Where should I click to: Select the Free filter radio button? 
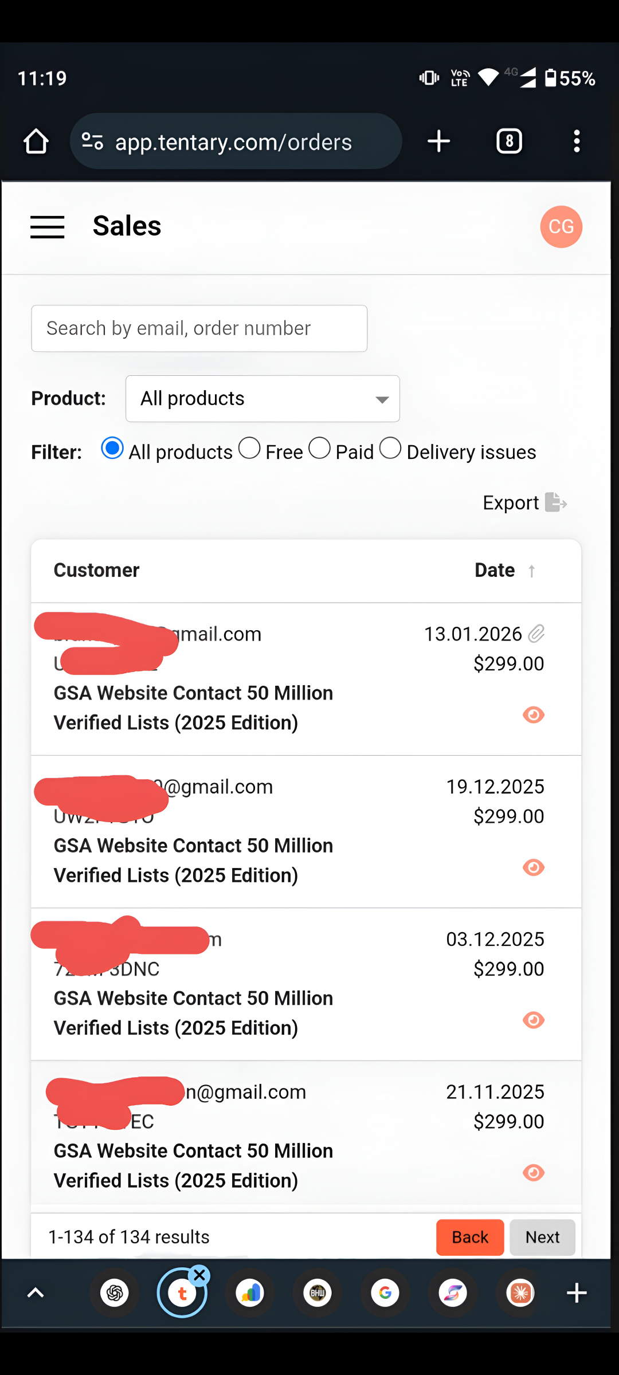coord(249,449)
